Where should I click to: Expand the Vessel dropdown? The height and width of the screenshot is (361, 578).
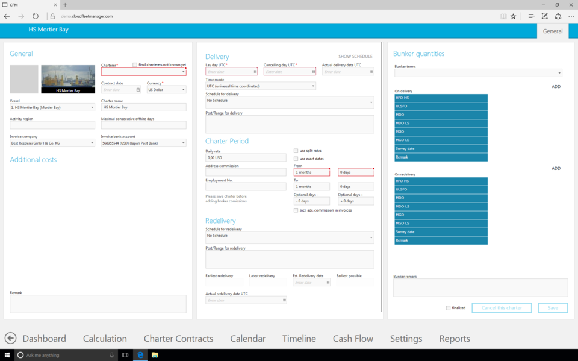92,108
